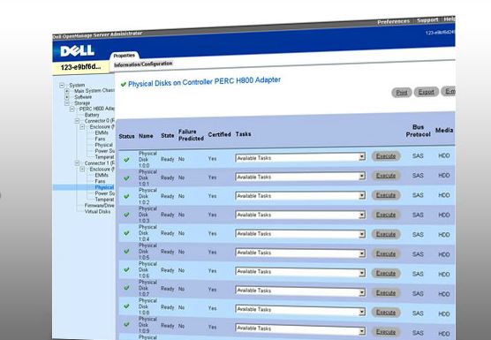Select the Information/Configuration subtab
The width and height of the screenshot is (491, 340).
[x=143, y=64]
